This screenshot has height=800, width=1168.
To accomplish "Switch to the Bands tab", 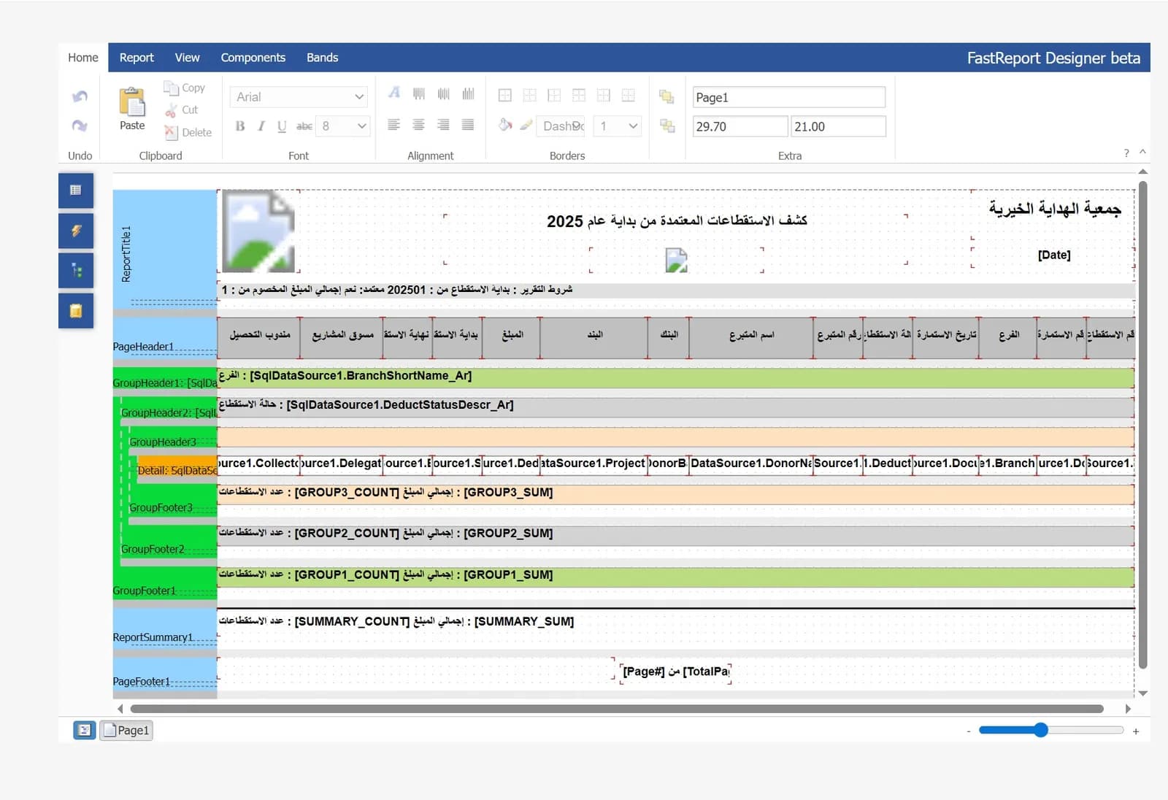I will 322,58.
